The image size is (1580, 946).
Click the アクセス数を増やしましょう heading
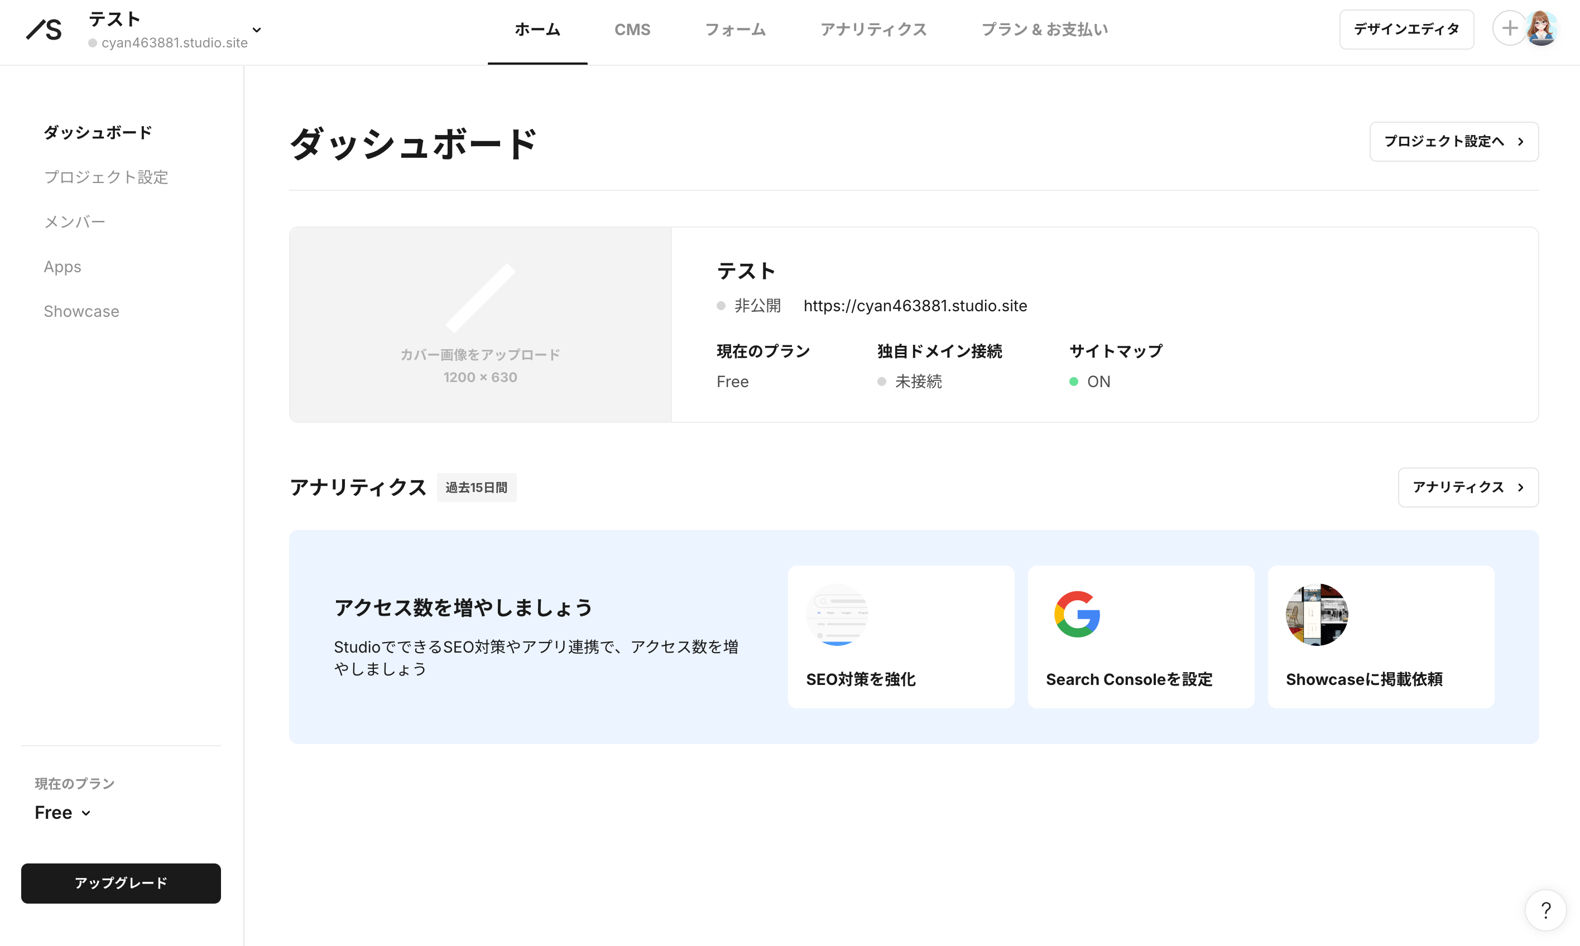tap(463, 607)
